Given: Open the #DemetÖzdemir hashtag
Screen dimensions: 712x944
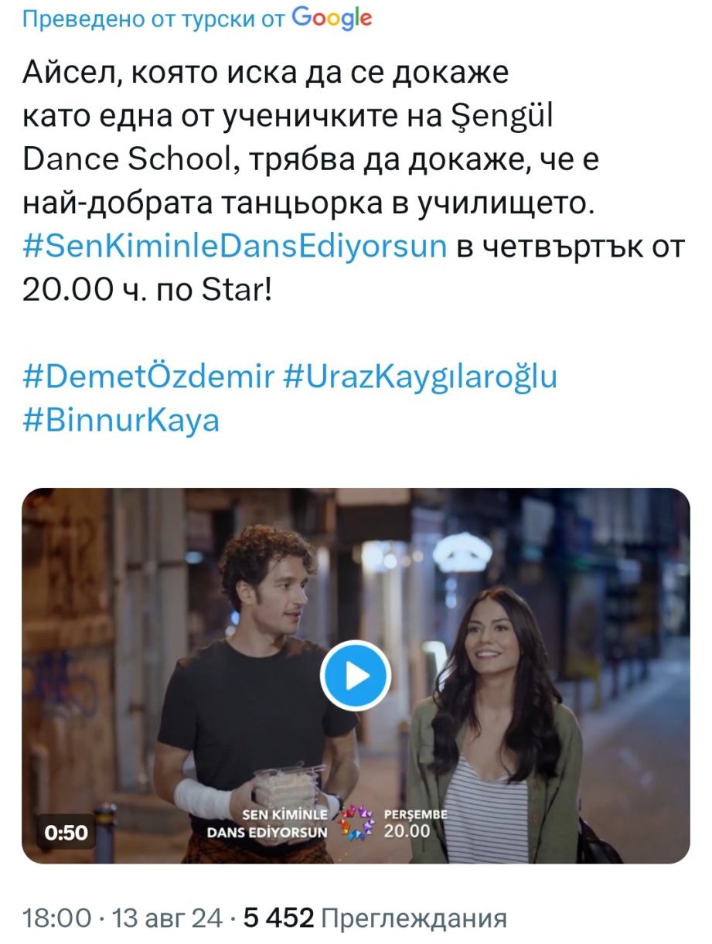Looking at the screenshot, I should (148, 377).
